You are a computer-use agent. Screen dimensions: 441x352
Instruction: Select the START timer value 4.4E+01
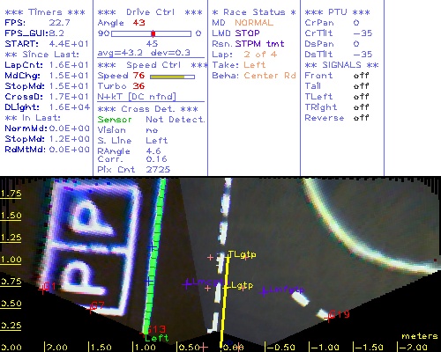click(69, 44)
